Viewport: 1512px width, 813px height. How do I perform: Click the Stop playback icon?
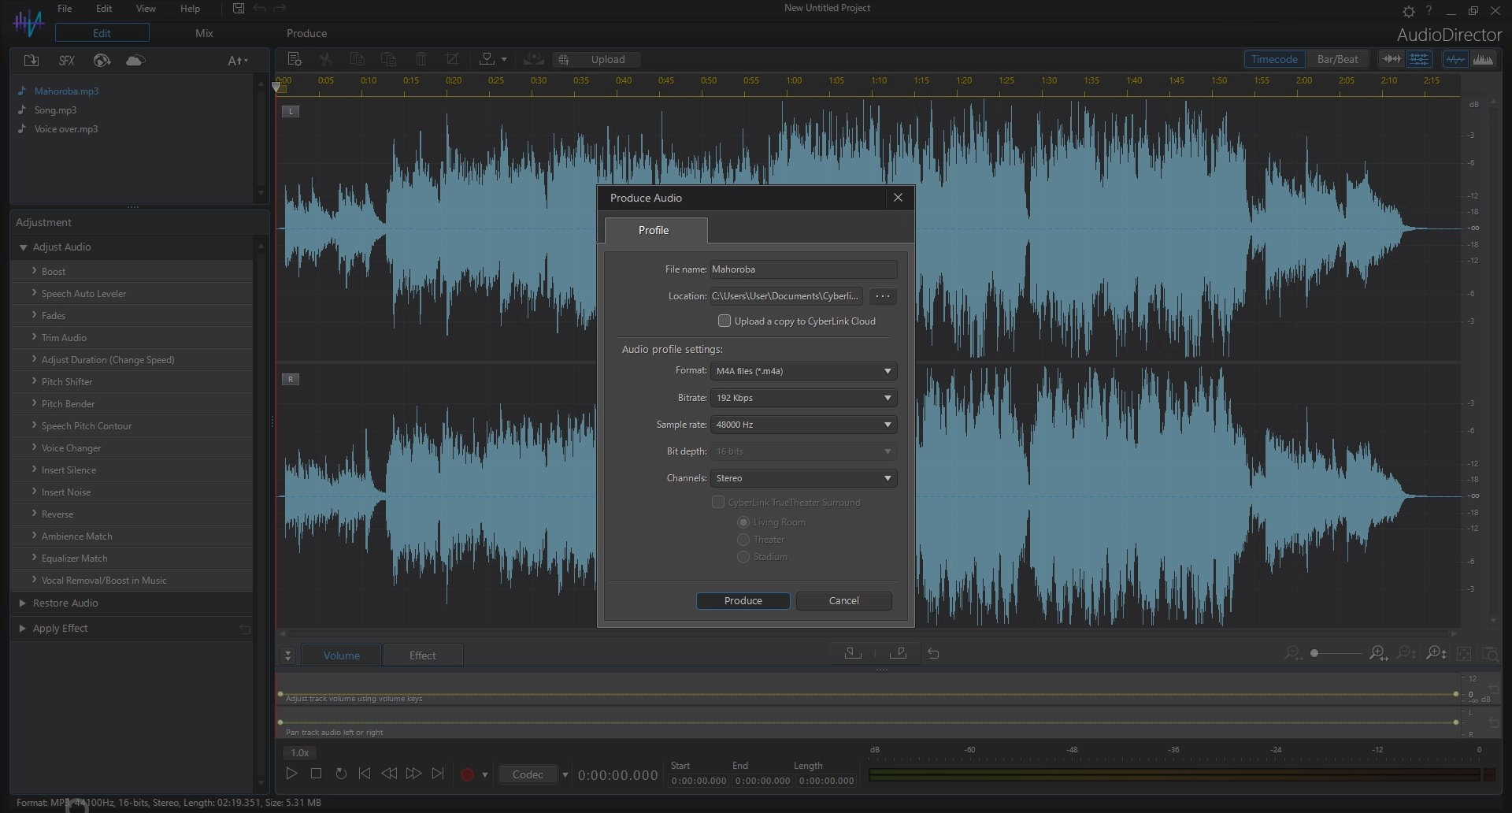pos(316,774)
